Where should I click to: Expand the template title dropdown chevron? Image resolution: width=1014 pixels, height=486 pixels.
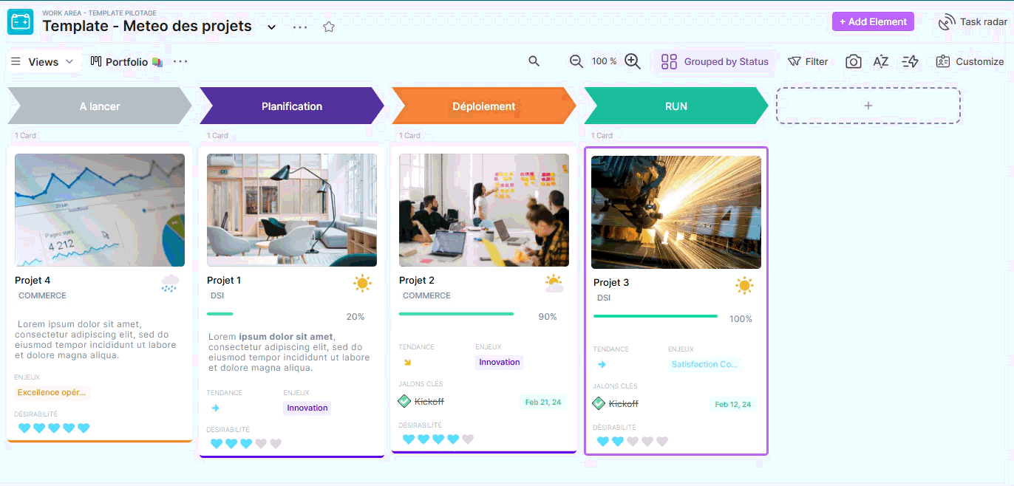pyautogui.click(x=271, y=27)
